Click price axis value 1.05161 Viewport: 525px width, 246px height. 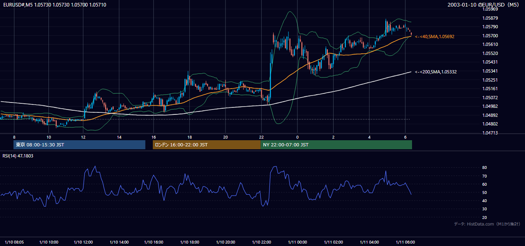(490, 89)
